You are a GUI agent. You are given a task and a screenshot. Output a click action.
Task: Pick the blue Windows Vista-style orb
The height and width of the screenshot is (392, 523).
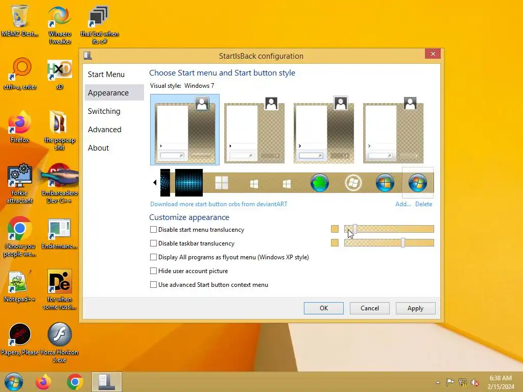[385, 183]
